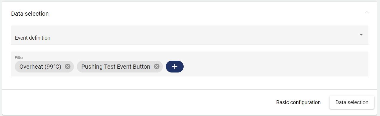
Task: Select the Pushing Test Event Button chip text
Action: (x=116, y=67)
